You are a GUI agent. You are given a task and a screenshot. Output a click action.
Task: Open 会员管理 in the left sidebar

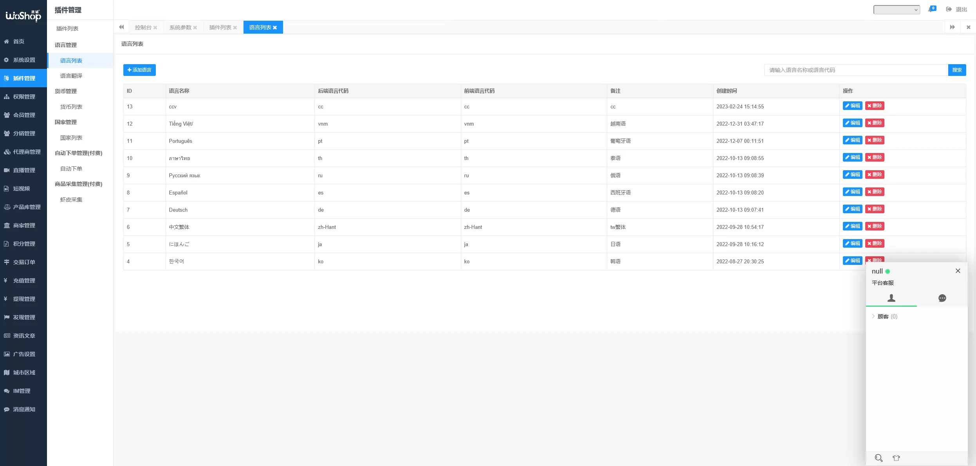coord(24,115)
